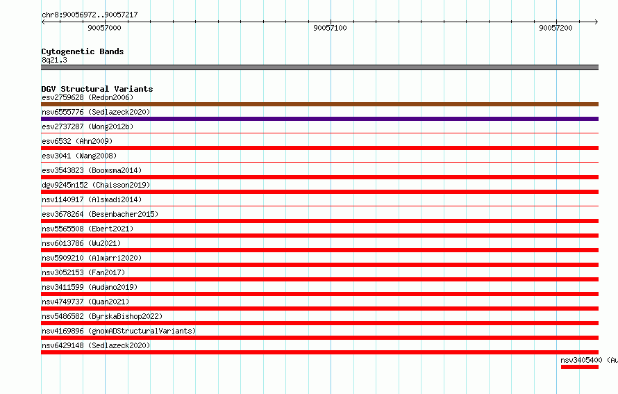Open nsv4169896 (gnomADStructuralVariants) variant label

pos(119,331)
